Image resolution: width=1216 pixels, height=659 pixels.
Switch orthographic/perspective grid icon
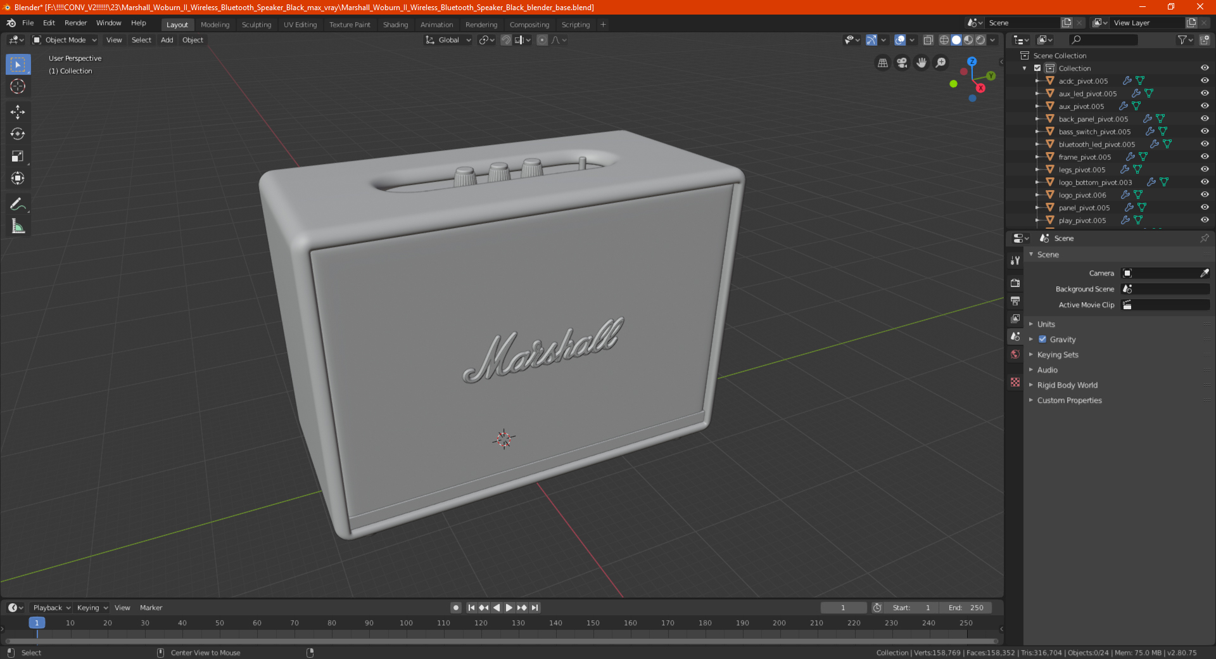point(882,63)
